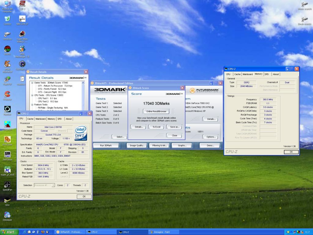
Task: Launch Super-Bikes Riding Challenge shortcut
Action: coord(22,37)
